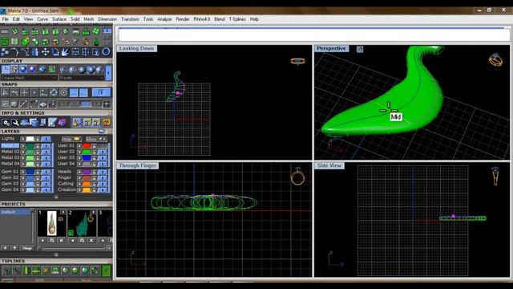513x289 pixels.
Task: Toggle visibility of Heads layer
Action: 103,172
